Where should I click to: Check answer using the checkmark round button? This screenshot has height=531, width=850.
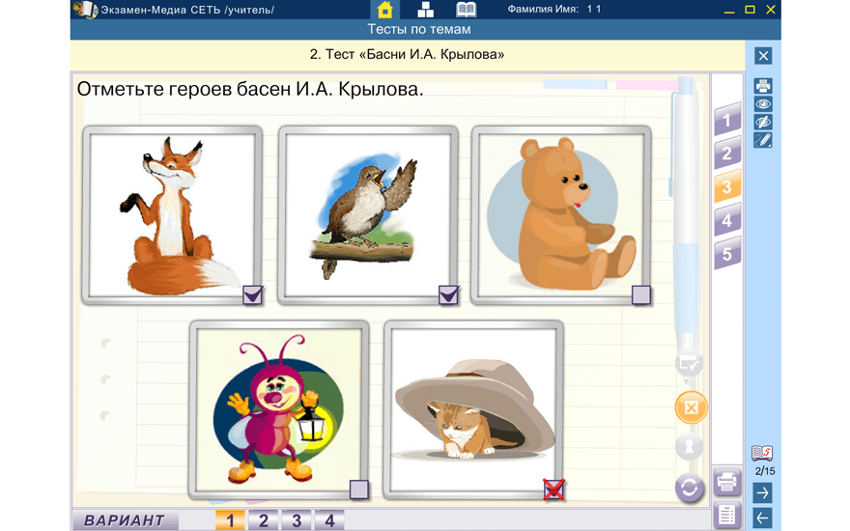click(689, 364)
